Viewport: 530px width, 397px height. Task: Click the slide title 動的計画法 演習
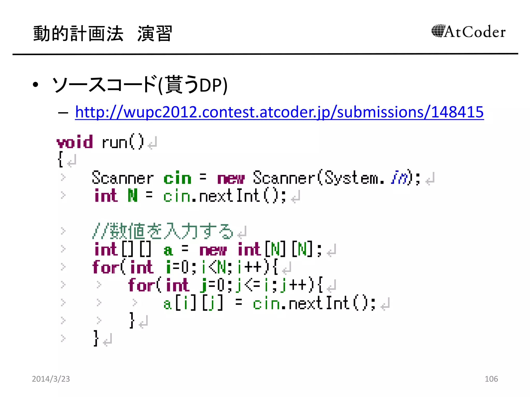tap(103, 34)
